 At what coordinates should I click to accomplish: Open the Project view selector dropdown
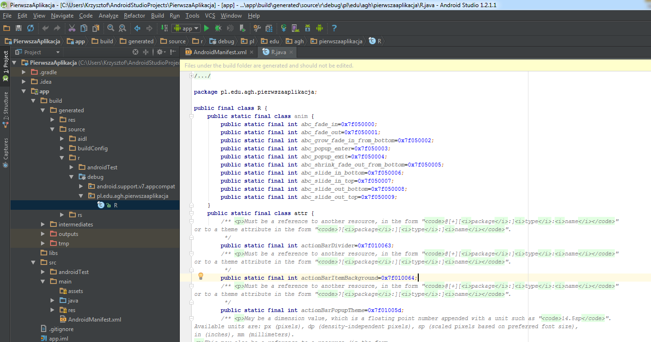(x=37, y=52)
